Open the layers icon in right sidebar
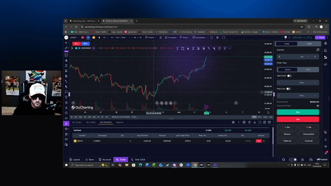 326,43
